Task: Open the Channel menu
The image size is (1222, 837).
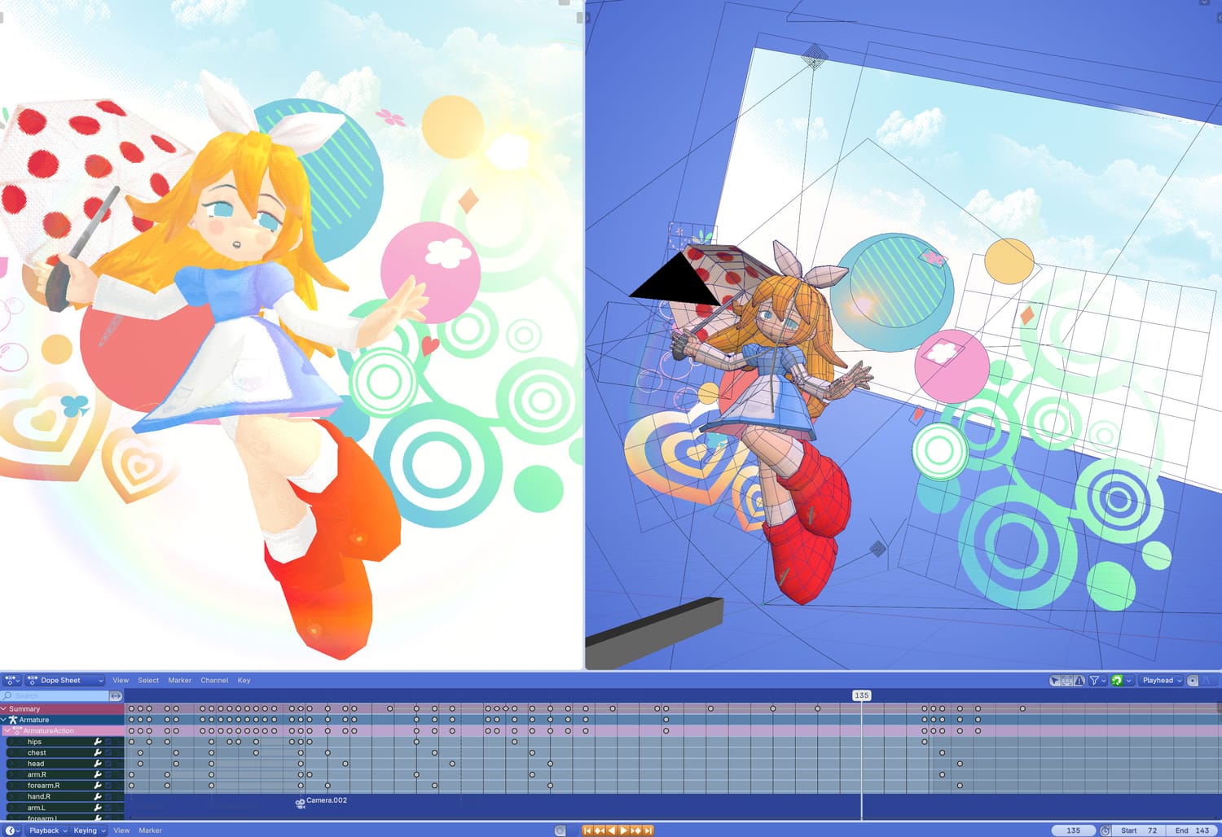Action: 214,680
